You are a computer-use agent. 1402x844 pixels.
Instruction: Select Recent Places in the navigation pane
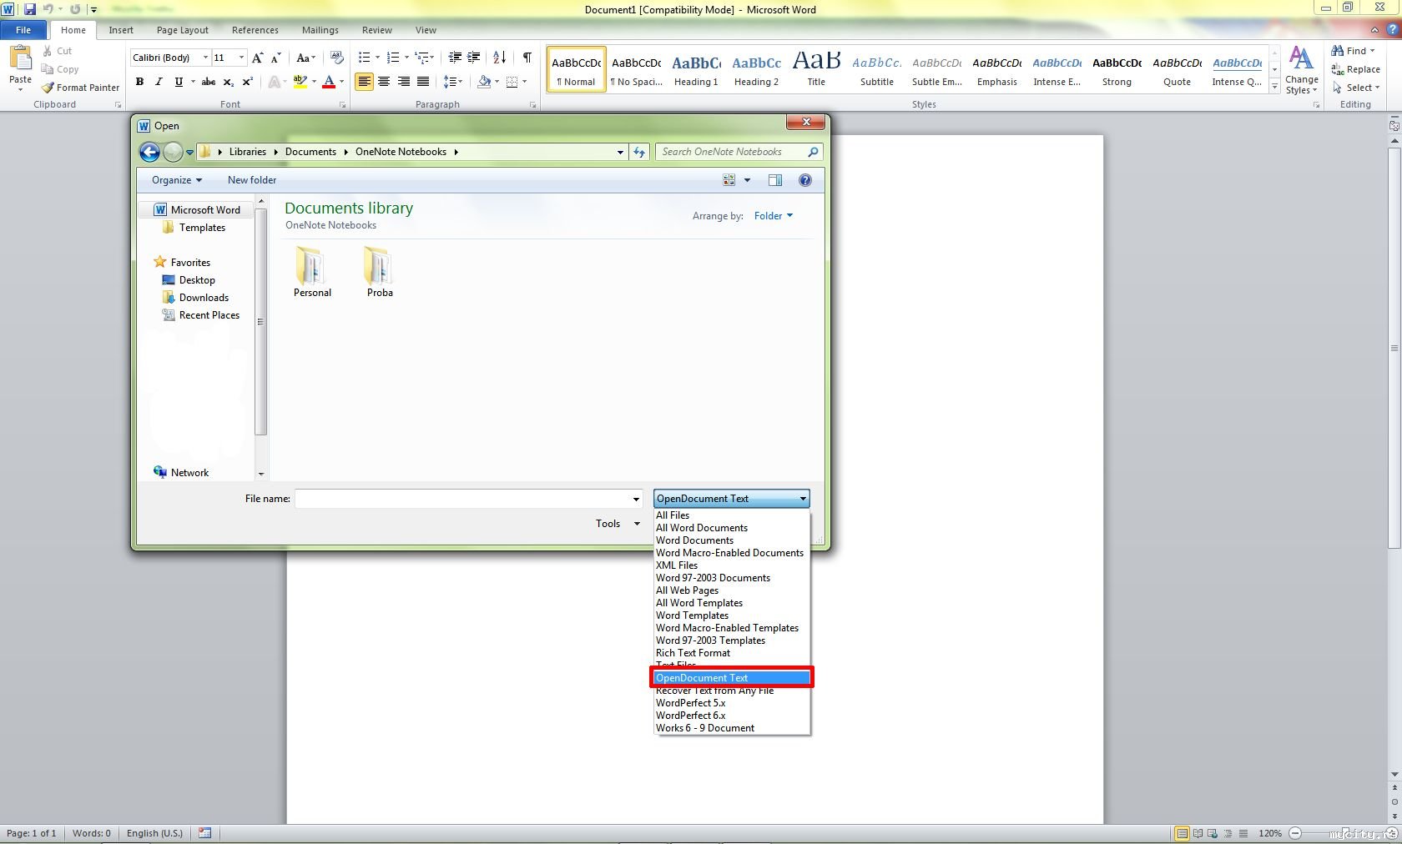pos(209,315)
